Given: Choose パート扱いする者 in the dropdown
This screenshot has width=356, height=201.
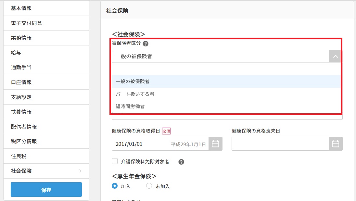Looking at the screenshot, I should coord(135,94).
